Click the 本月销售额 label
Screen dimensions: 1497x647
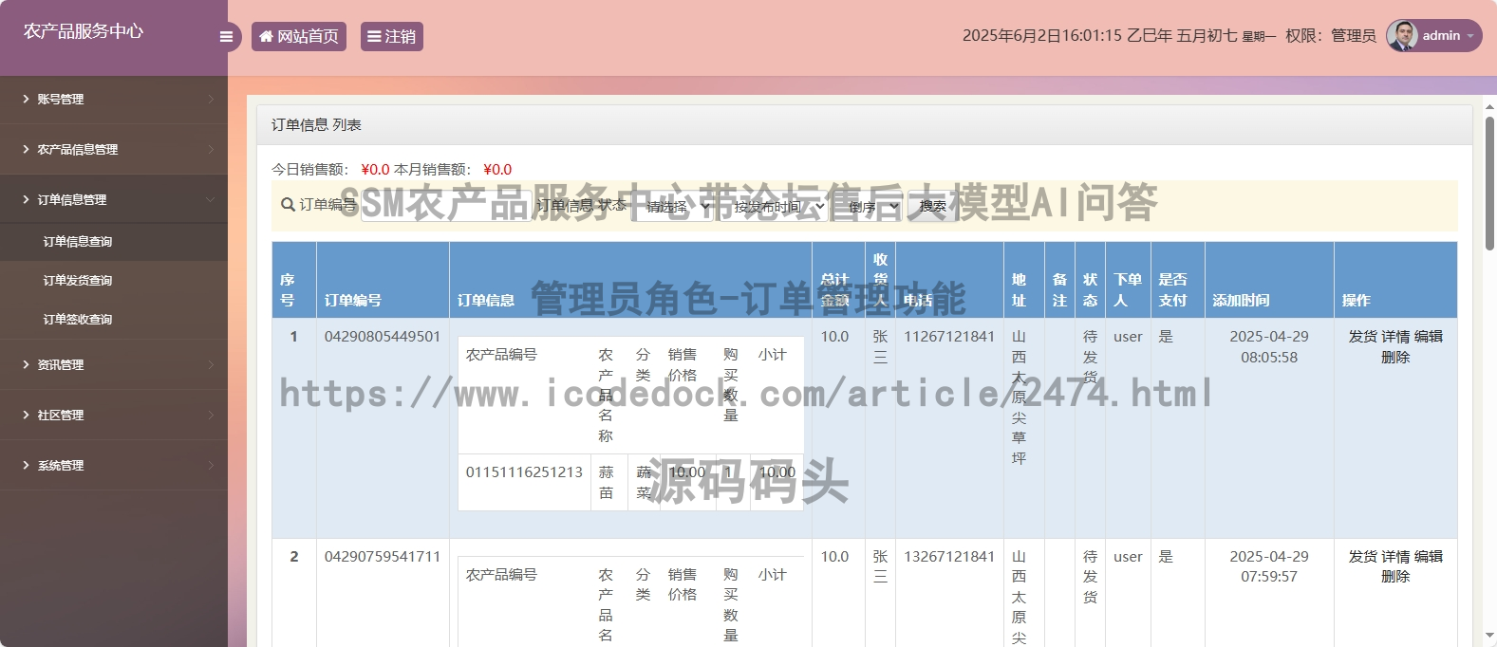point(432,170)
